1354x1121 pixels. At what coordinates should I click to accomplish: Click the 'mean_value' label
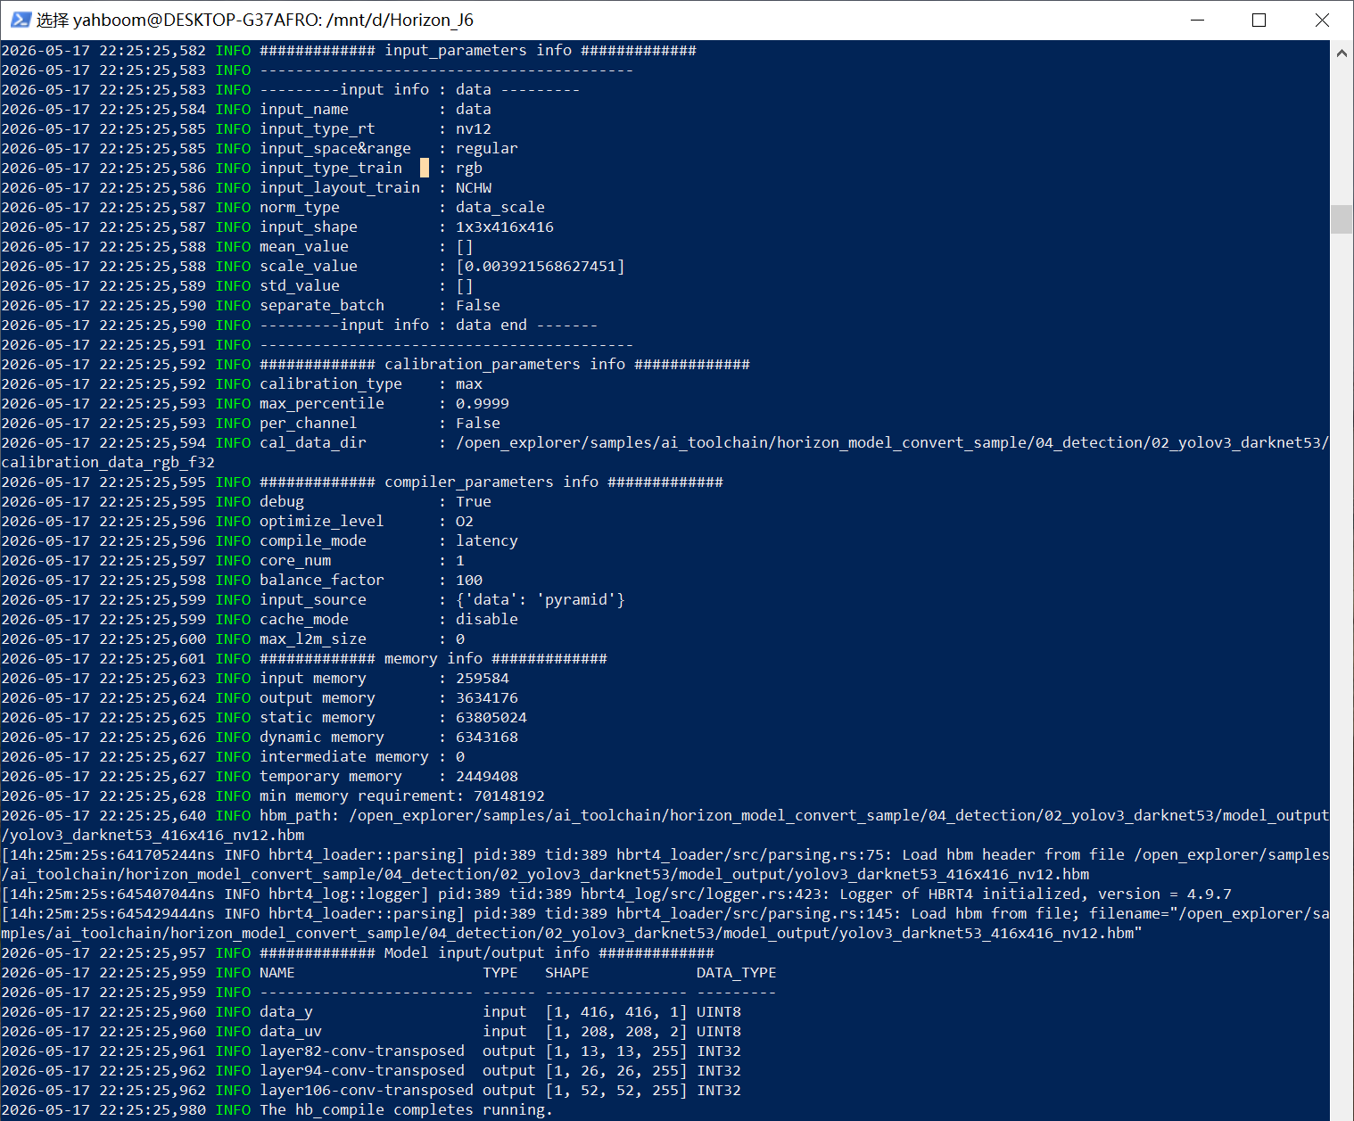click(304, 246)
